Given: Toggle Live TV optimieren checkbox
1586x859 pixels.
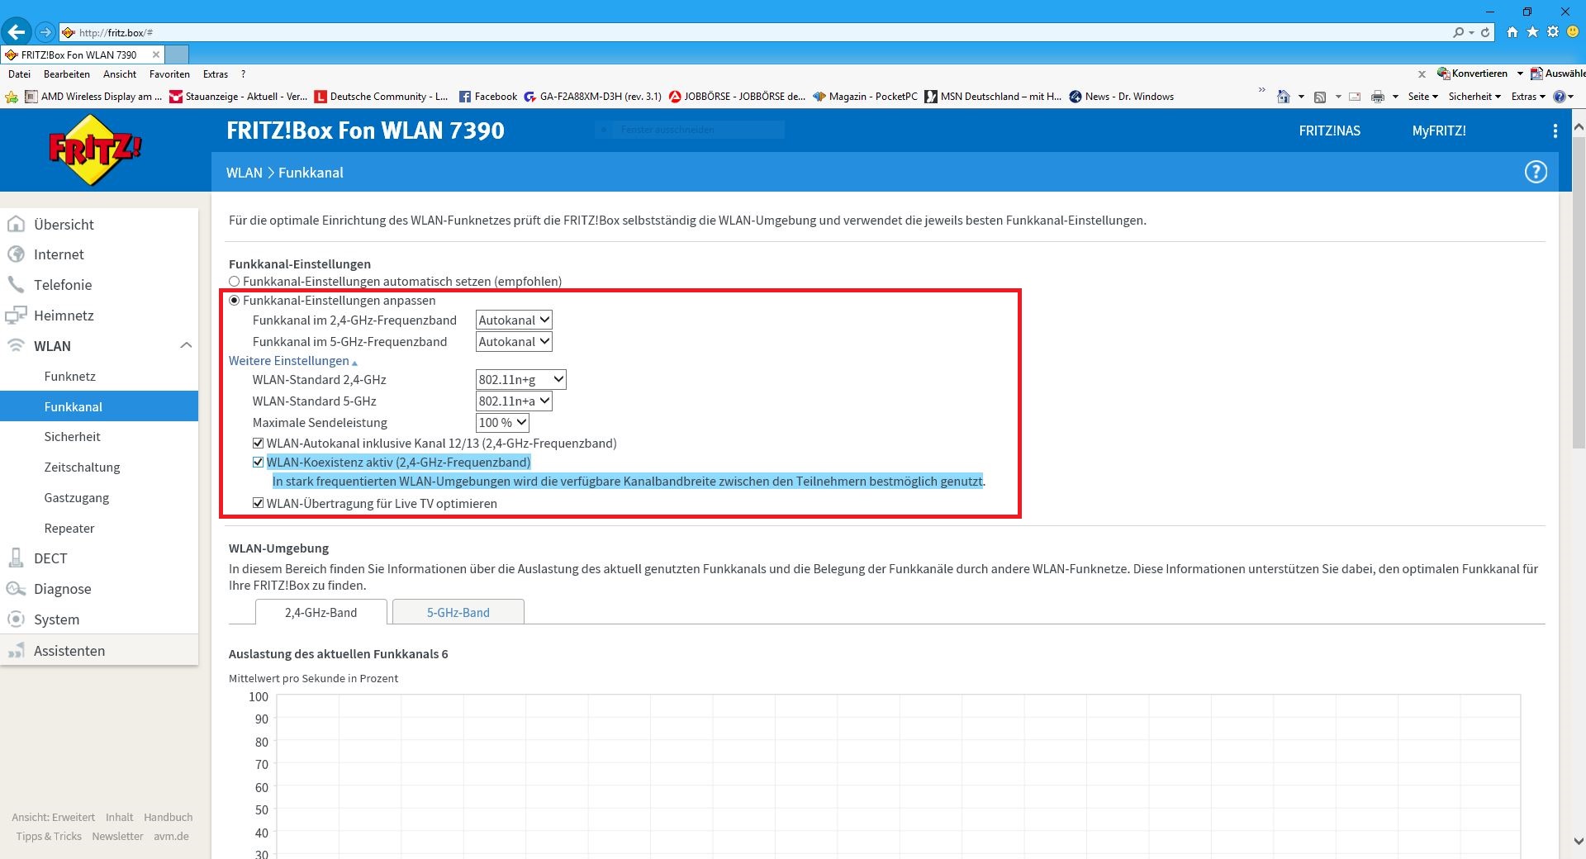Looking at the screenshot, I should click(259, 504).
